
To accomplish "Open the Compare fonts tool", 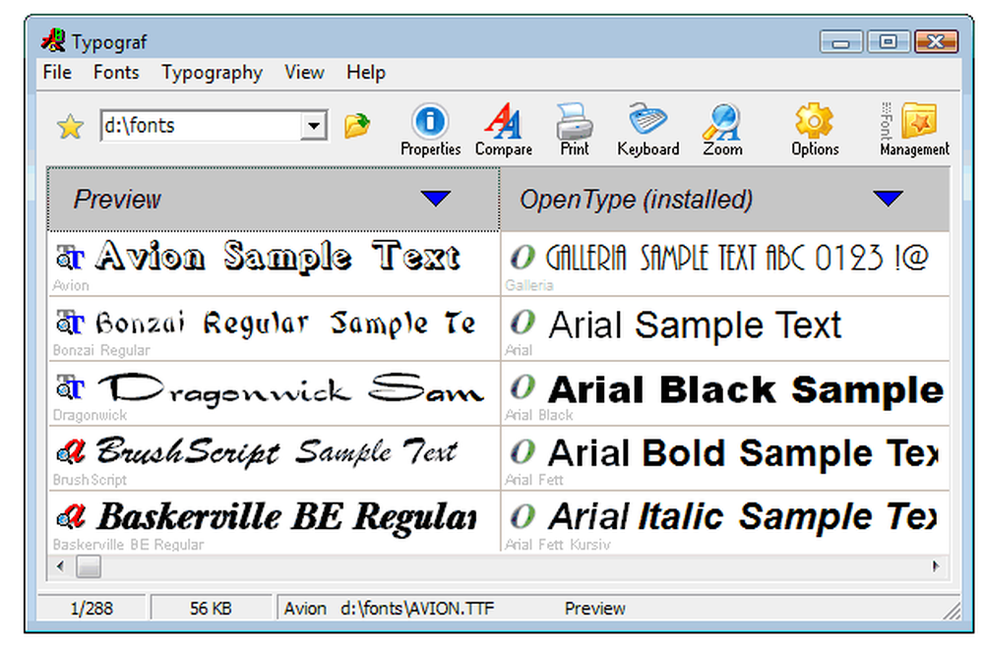I will [x=503, y=130].
